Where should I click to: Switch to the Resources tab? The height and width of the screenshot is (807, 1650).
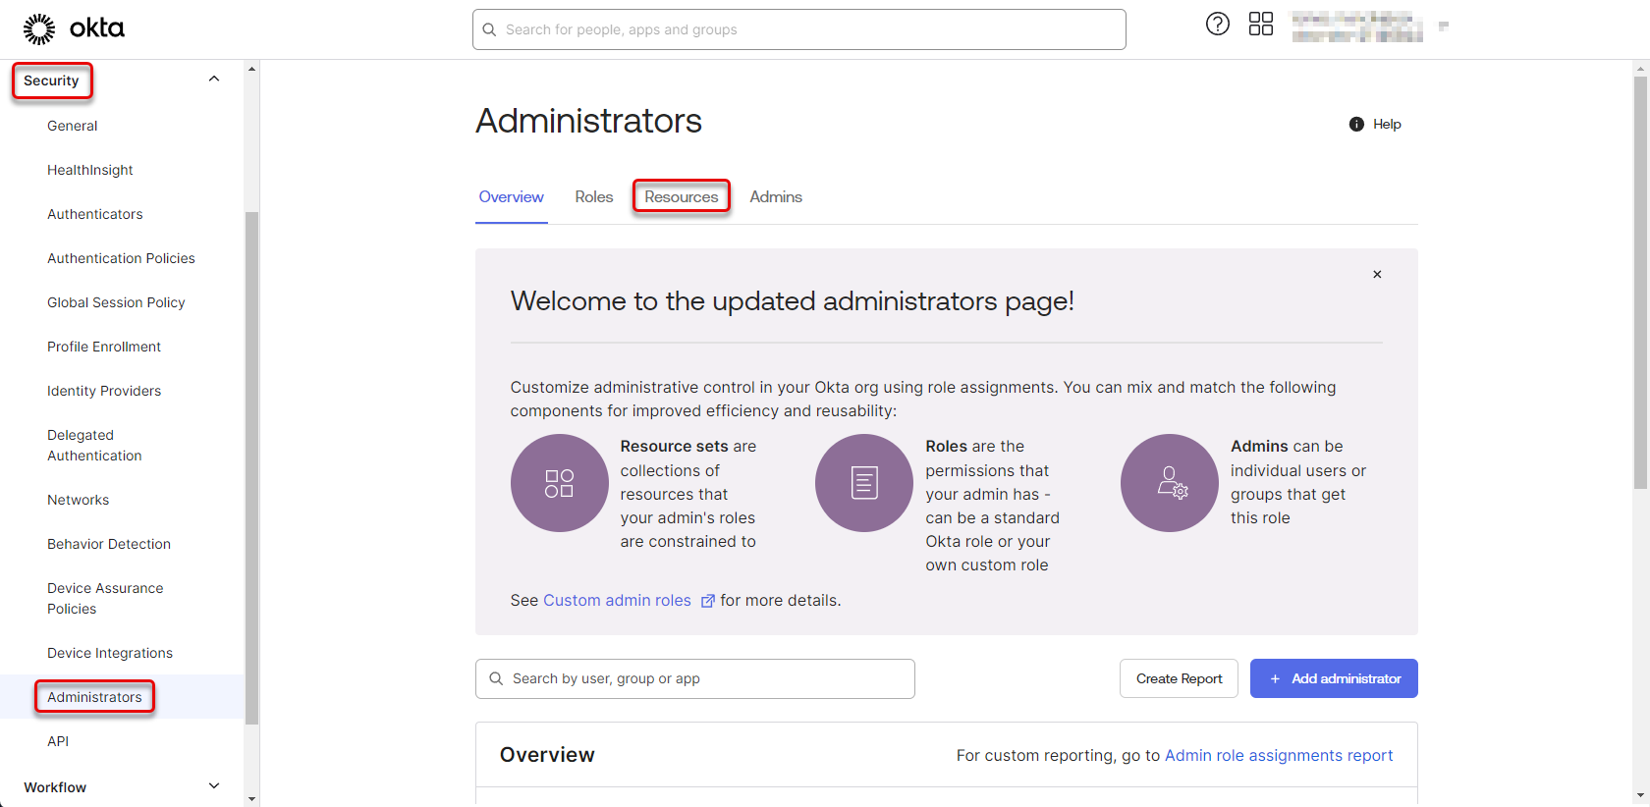tap(681, 197)
